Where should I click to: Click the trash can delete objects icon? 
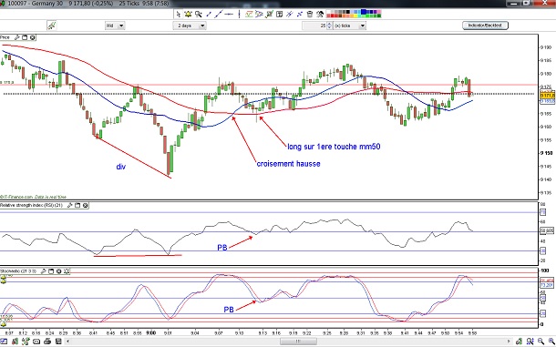tap(310, 15)
